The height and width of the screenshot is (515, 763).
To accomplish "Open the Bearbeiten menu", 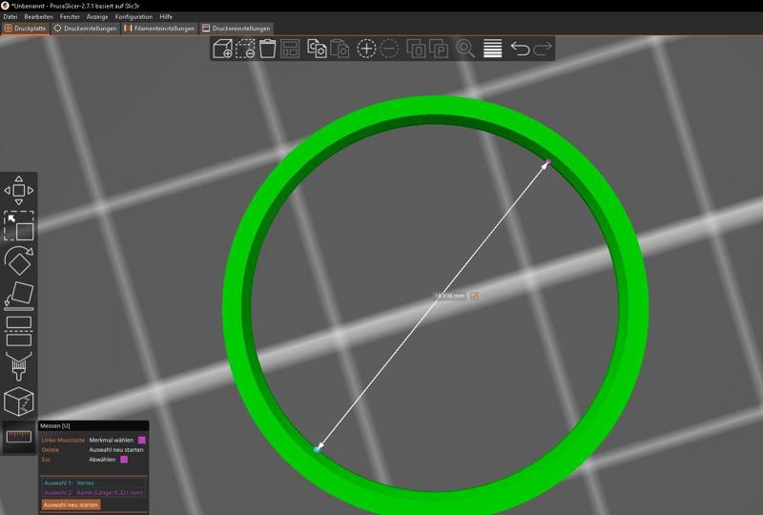I will [x=38, y=16].
